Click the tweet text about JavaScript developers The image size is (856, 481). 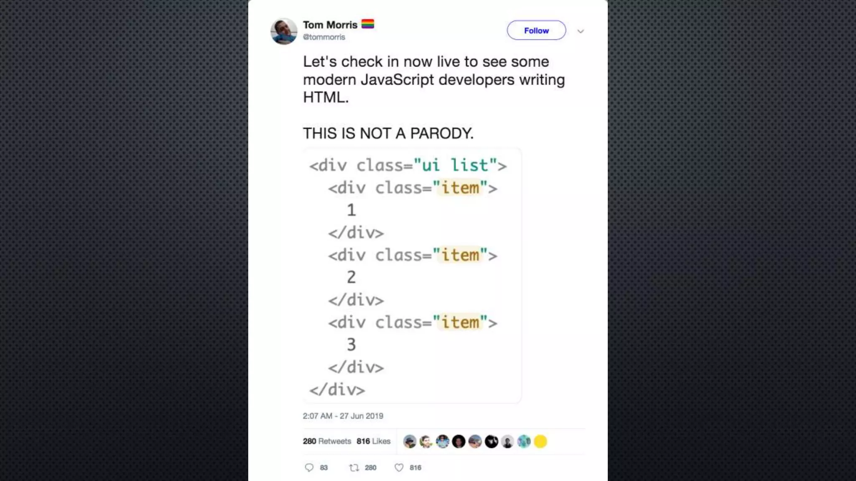click(434, 79)
